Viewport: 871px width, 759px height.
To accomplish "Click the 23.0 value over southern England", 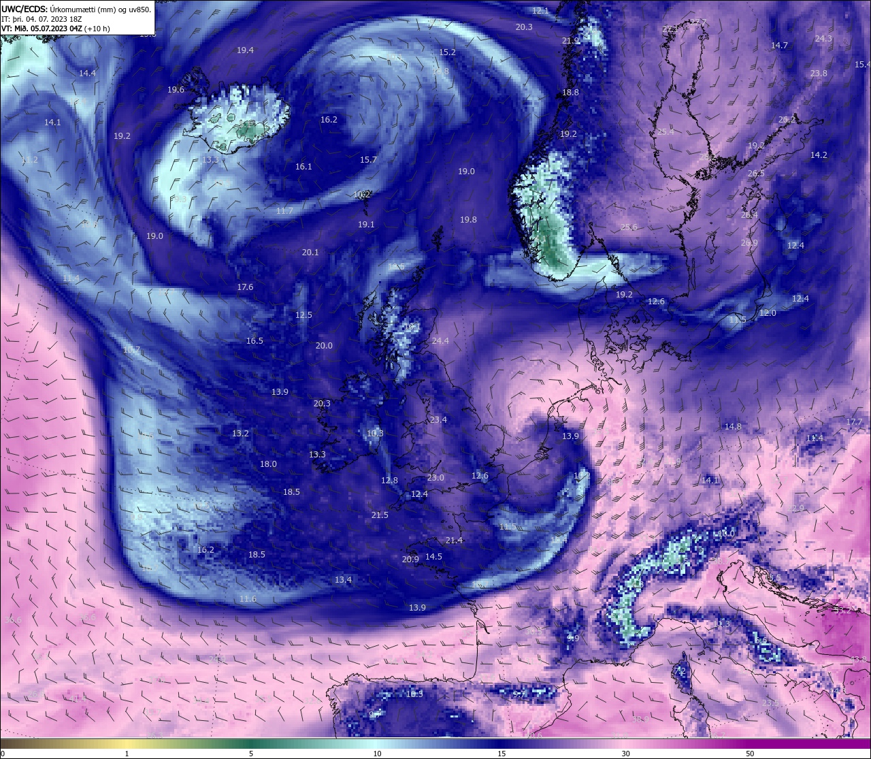I will (435, 478).
